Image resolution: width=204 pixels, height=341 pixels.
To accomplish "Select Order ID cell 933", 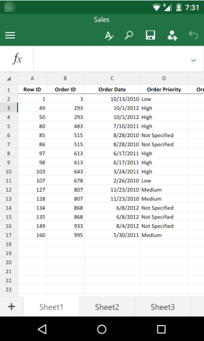I will [x=65, y=226].
